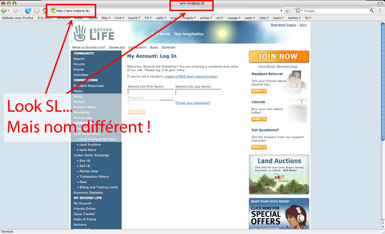Open Linden Dollar Exchange in the sidebar
The width and height of the screenshot is (385, 234).
coord(91,155)
